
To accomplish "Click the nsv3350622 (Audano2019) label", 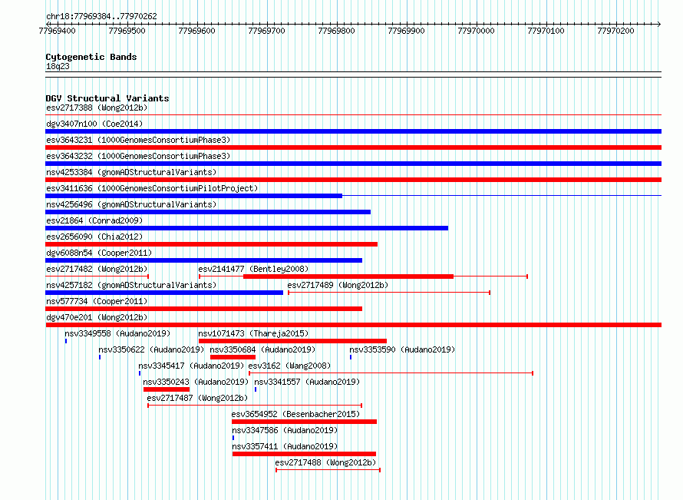I will tap(151, 349).
